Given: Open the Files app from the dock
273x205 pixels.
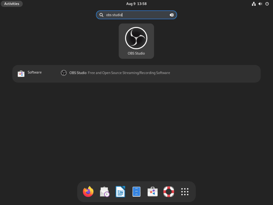Looking at the screenshot, I should [136, 191].
